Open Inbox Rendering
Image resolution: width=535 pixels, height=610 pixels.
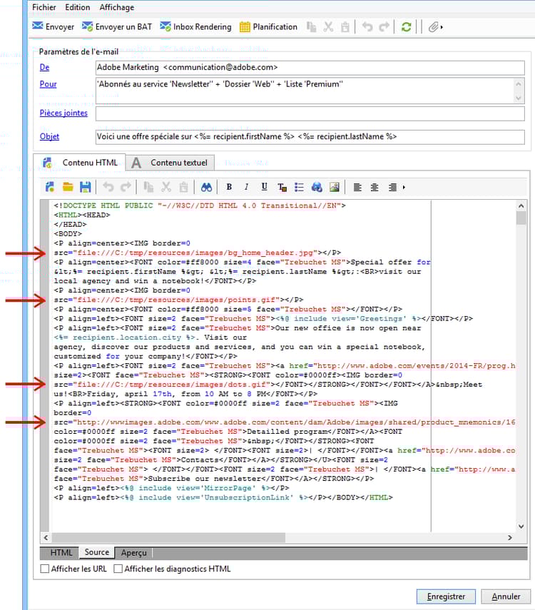point(195,27)
